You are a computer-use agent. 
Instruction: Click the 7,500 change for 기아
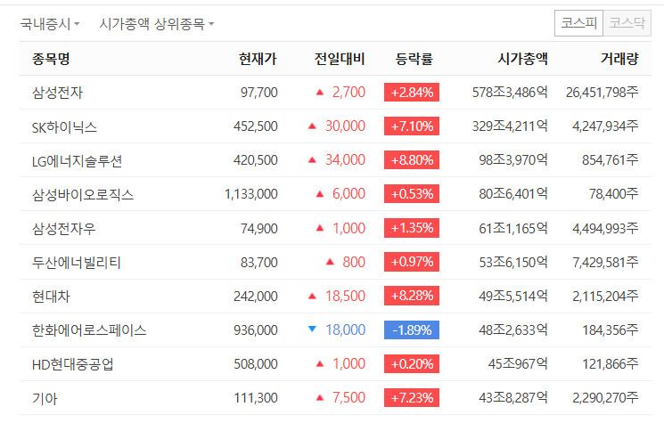tap(348, 397)
